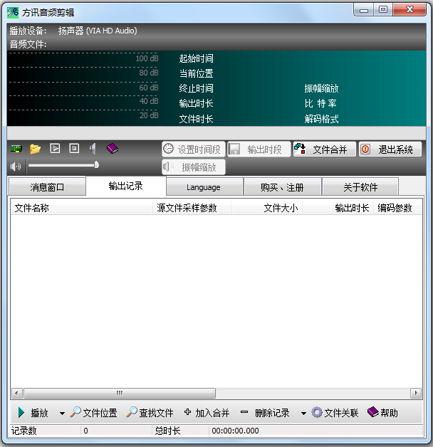Image resolution: width=433 pixels, height=447 pixels.
Task: Click the 比 特 率 label
Action: click(320, 103)
